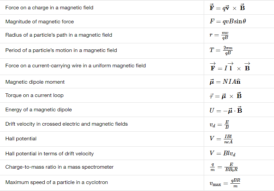Click the 'Magnitude of magnetic force' label

coord(40,22)
